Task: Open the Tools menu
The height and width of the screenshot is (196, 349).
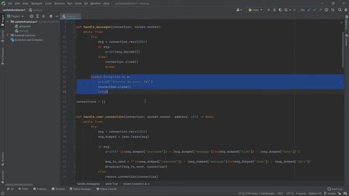Action: 78,4
